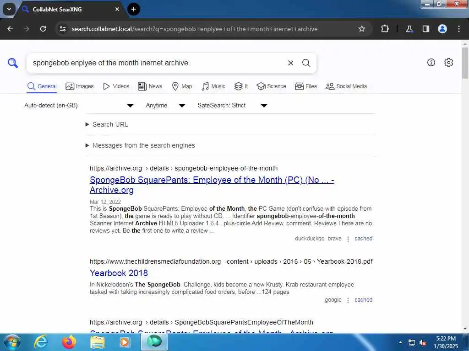Open the browser profile avatar
This screenshot has width=469, height=351.
(442, 29)
